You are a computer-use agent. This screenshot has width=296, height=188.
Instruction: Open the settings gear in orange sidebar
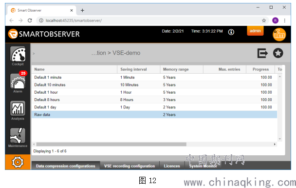[x=18, y=162]
